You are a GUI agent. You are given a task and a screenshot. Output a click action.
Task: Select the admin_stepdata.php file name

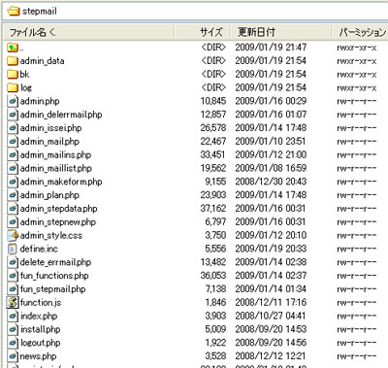[58, 209]
